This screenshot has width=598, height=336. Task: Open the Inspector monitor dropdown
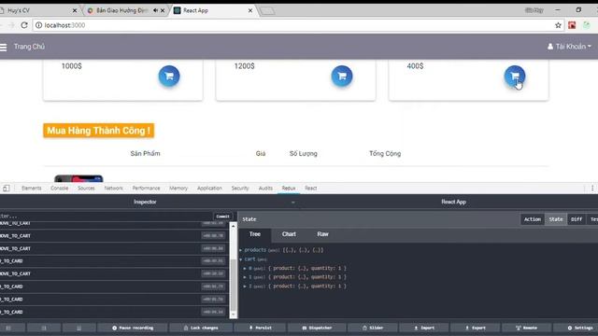pos(292,203)
